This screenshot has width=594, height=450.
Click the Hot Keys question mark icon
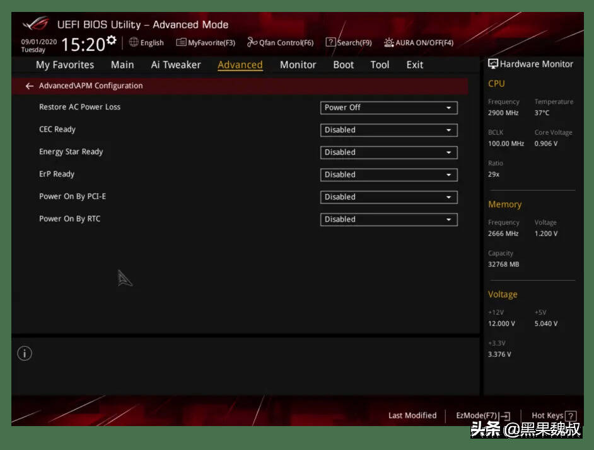(x=571, y=416)
